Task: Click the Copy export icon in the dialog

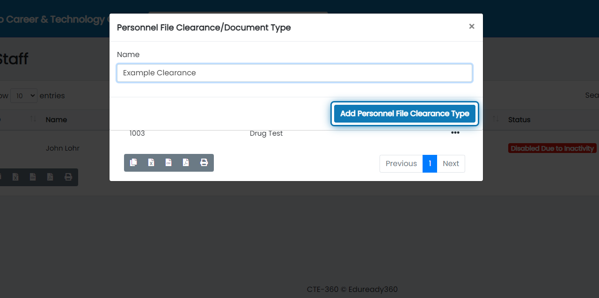Action: pos(133,163)
